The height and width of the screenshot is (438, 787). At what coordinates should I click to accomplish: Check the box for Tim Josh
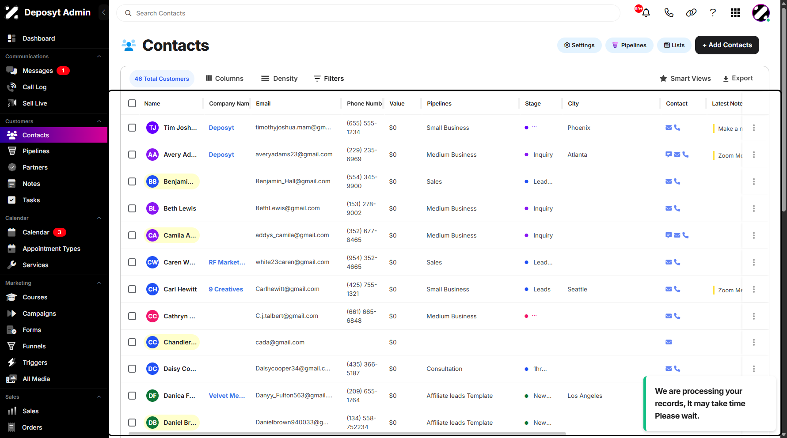(132, 128)
